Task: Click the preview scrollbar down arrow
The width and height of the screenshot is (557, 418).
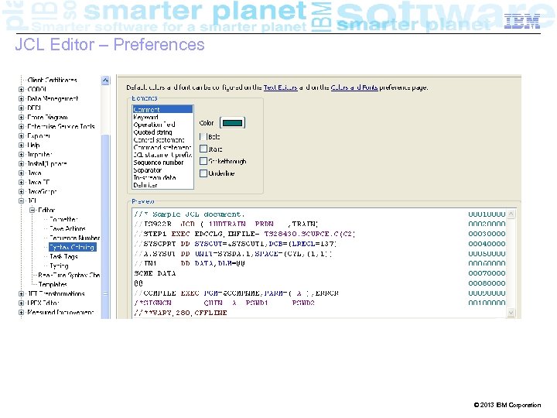Action: 511,313
